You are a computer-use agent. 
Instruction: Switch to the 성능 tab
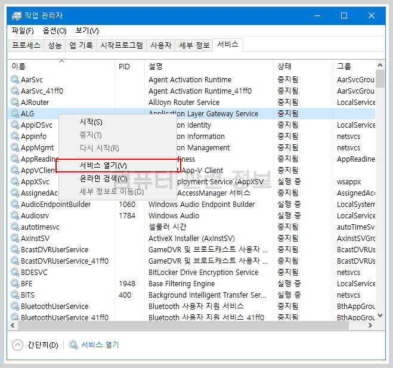click(55, 45)
